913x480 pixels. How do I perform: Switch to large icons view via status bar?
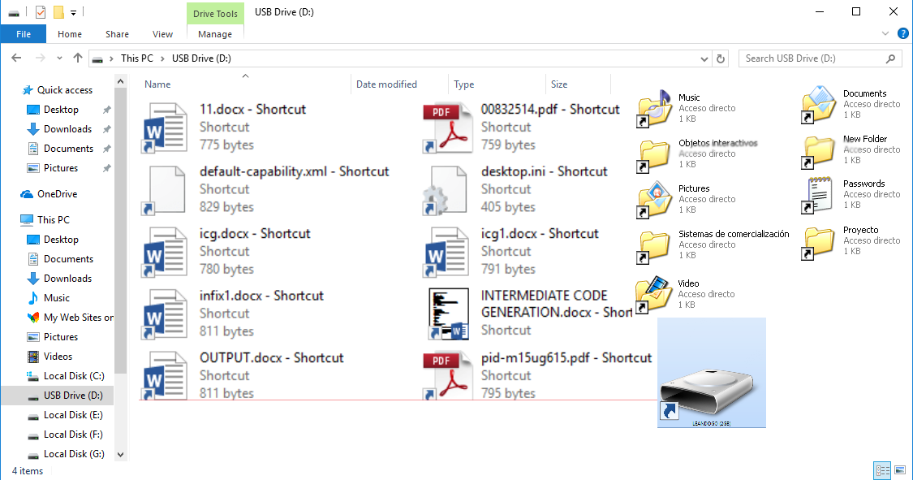coord(900,470)
